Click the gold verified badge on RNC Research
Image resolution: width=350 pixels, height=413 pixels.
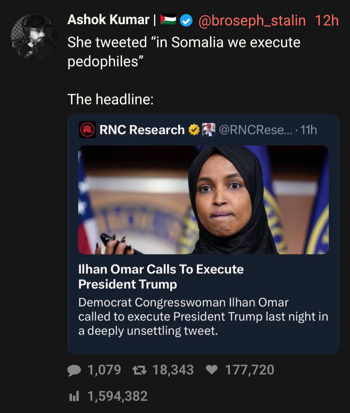coord(194,130)
